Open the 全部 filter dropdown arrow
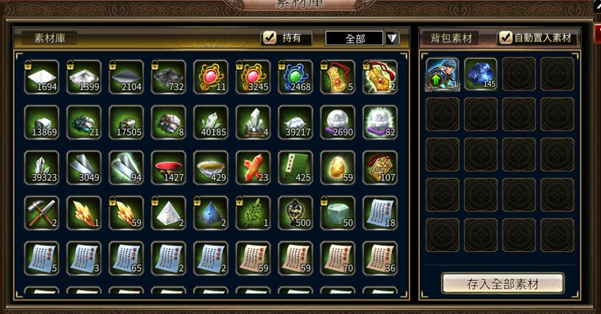This screenshot has height=314, width=601. (392, 38)
